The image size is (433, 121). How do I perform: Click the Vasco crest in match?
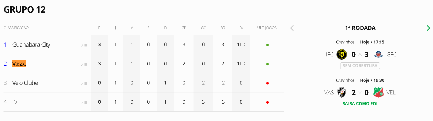[x=341, y=92]
